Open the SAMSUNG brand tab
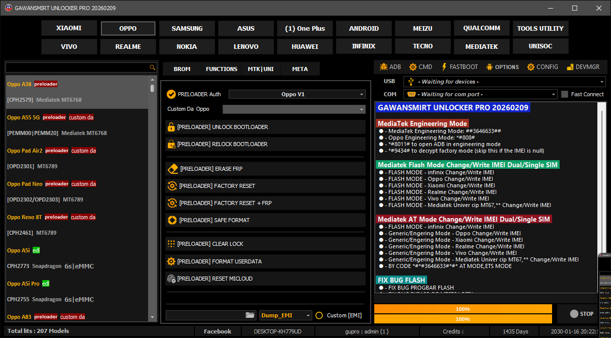The height and width of the screenshot is (338, 611). [187, 29]
